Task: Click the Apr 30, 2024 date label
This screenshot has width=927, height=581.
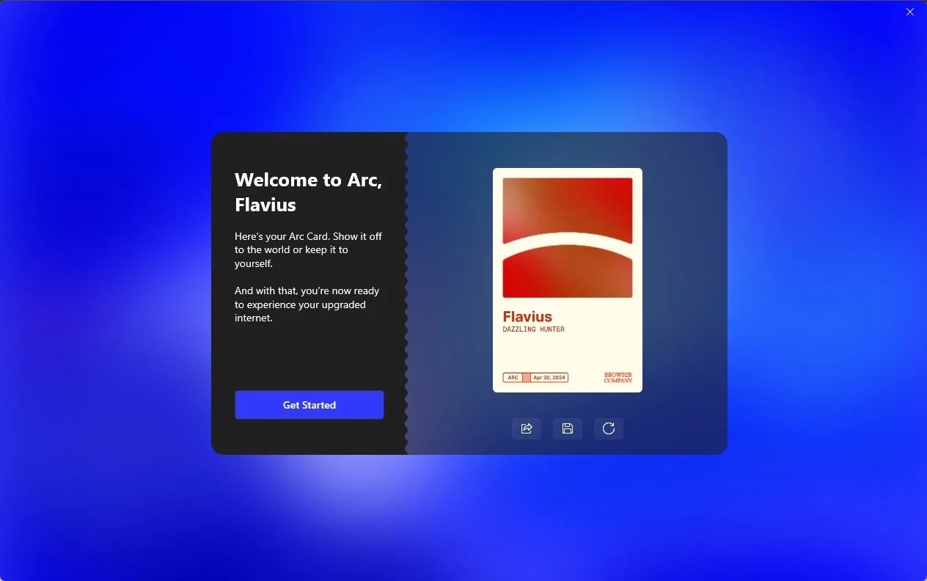Action: point(549,378)
